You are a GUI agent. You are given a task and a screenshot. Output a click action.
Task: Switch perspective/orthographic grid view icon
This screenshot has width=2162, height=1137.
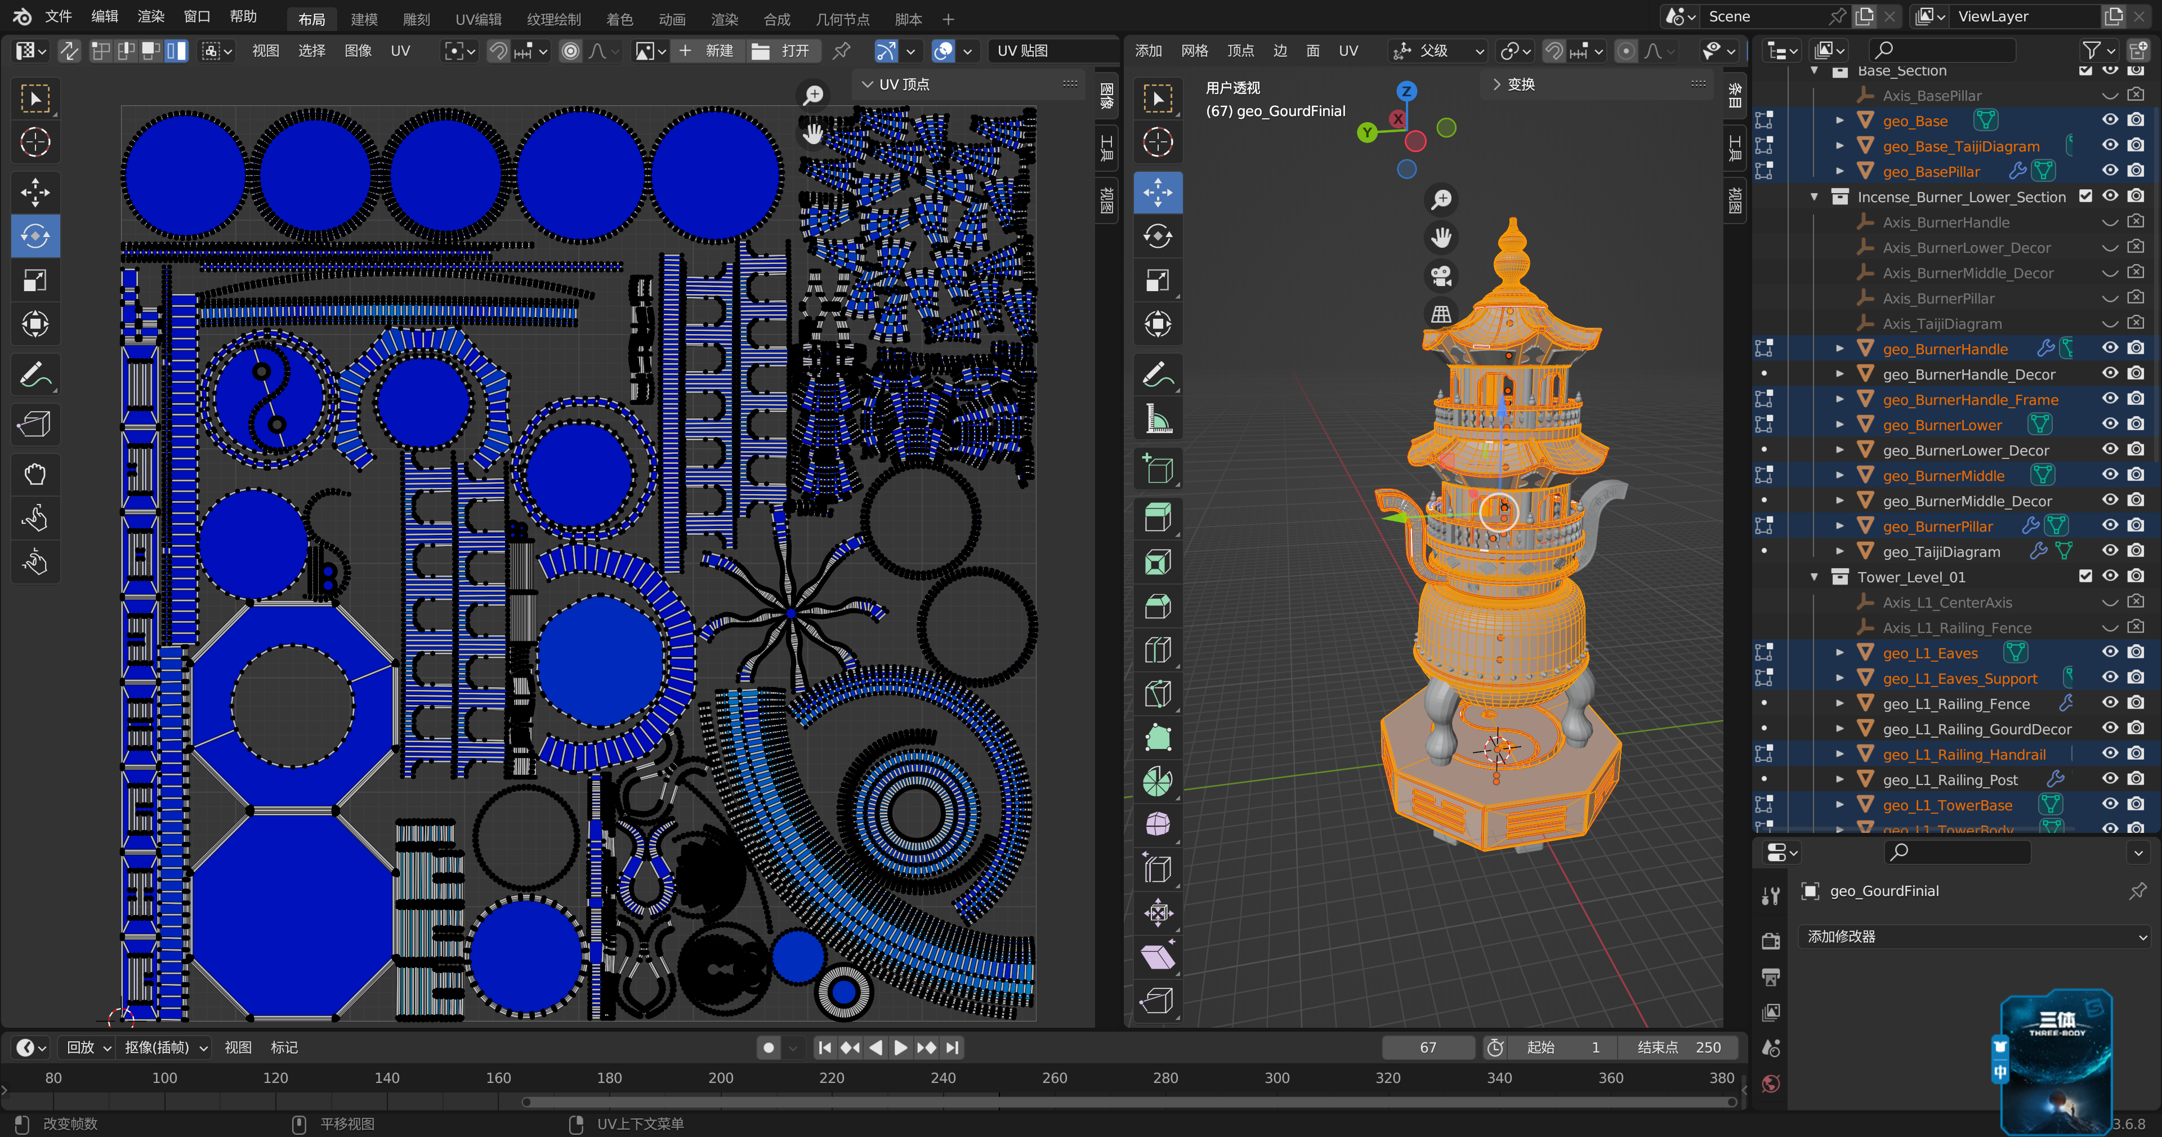[1441, 314]
